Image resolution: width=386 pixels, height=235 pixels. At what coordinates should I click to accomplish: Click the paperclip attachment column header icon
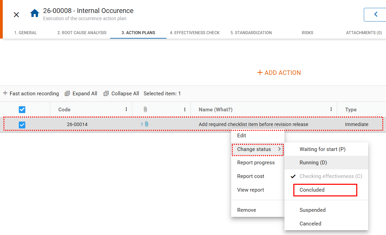click(x=145, y=110)
